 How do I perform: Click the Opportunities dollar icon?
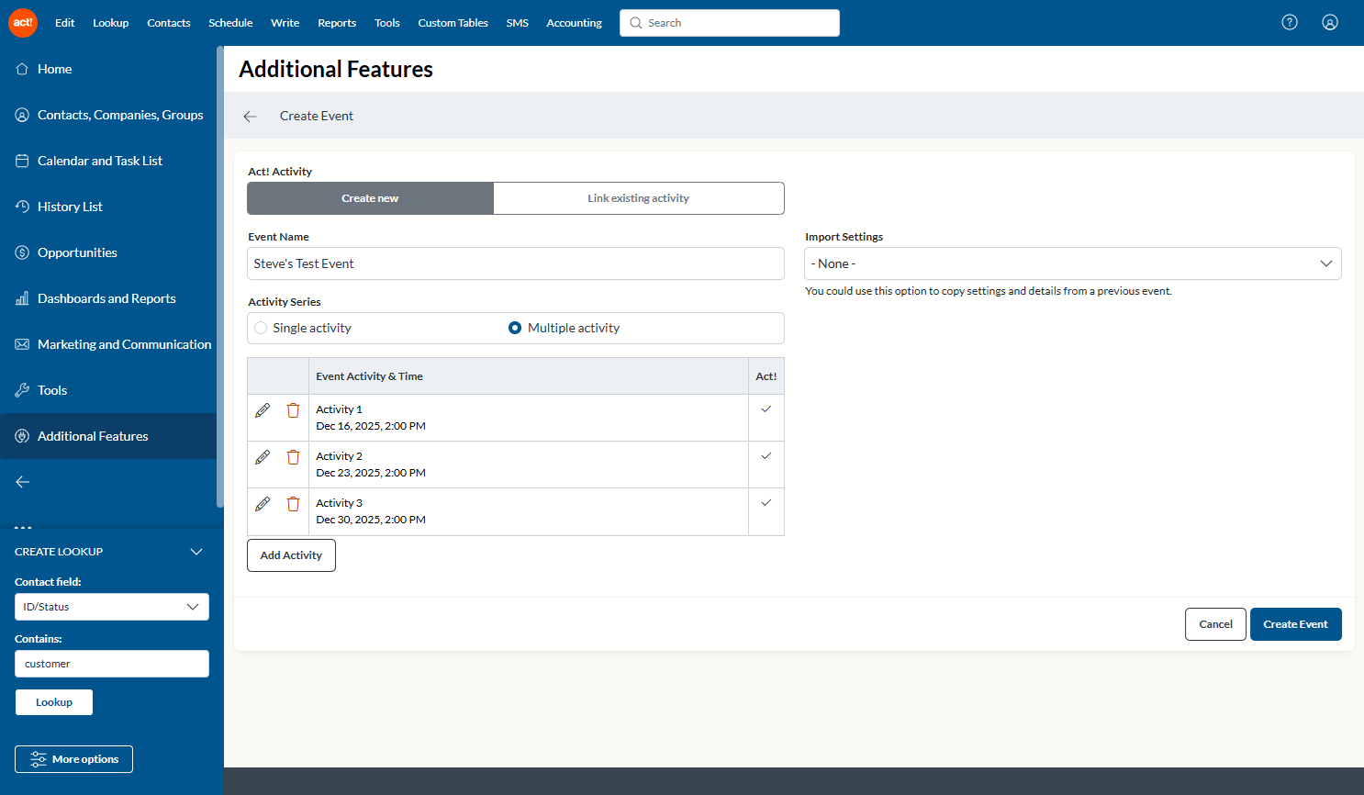pos(22,252)
